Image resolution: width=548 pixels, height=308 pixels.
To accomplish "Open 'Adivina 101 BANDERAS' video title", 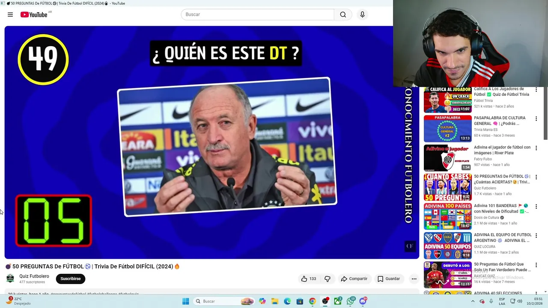I will coord(501,208).
